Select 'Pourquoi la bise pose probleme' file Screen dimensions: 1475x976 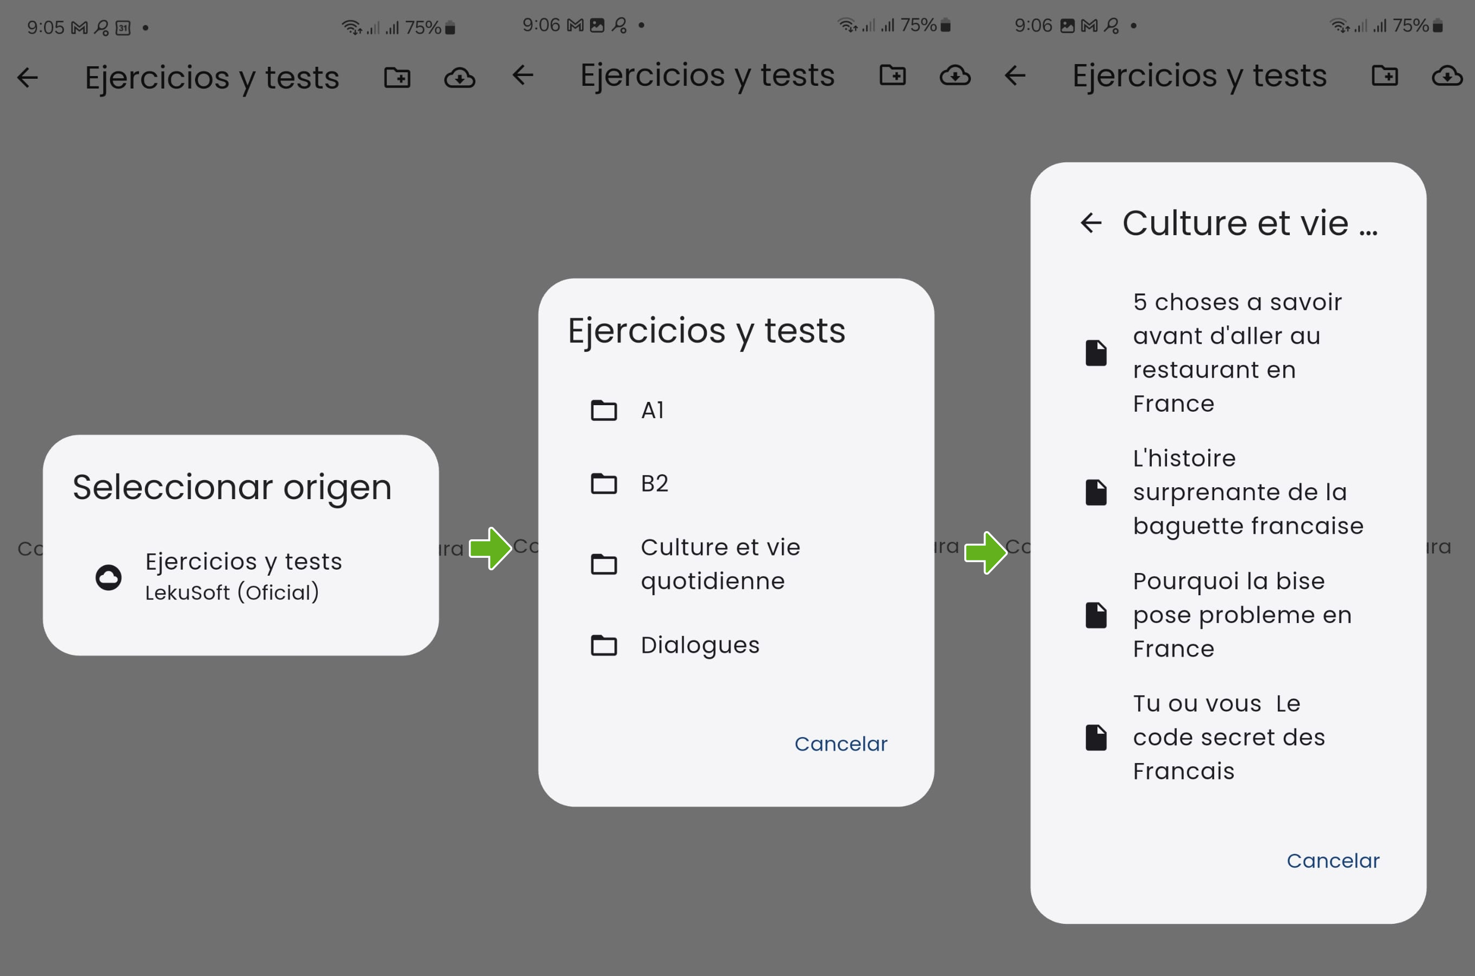coord(1228,615)
